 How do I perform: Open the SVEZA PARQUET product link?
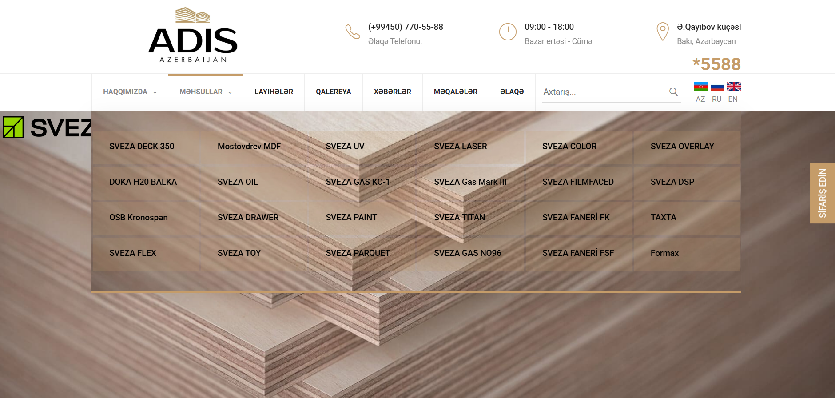click(358, 253)
